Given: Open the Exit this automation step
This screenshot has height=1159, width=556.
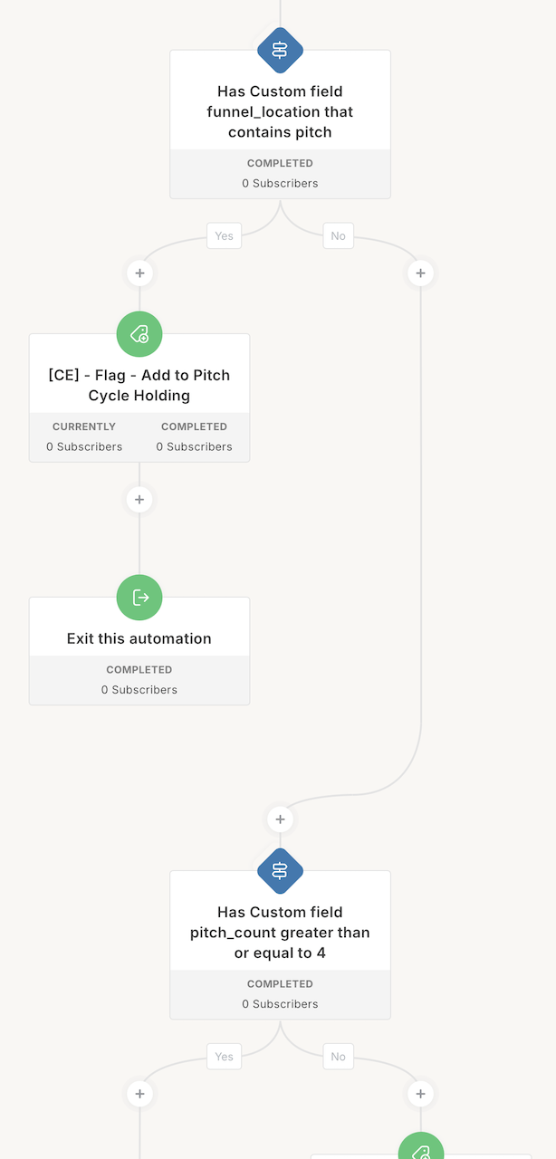Looking at the screenshot, I should click(139, 638).
